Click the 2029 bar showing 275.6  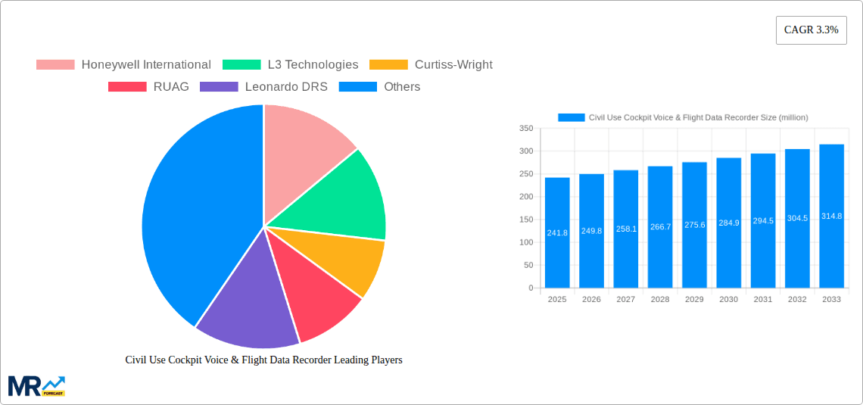point(695,225)
